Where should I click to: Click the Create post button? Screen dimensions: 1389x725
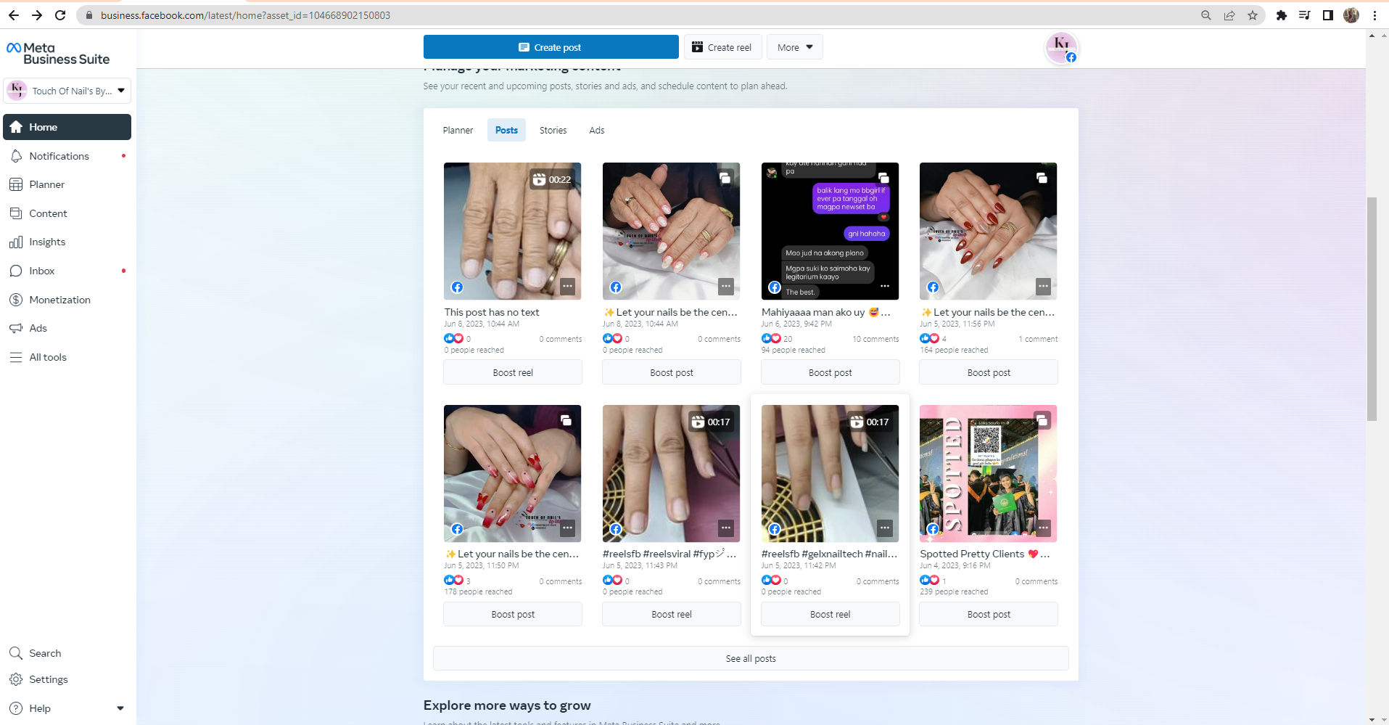tap(551, 47)
